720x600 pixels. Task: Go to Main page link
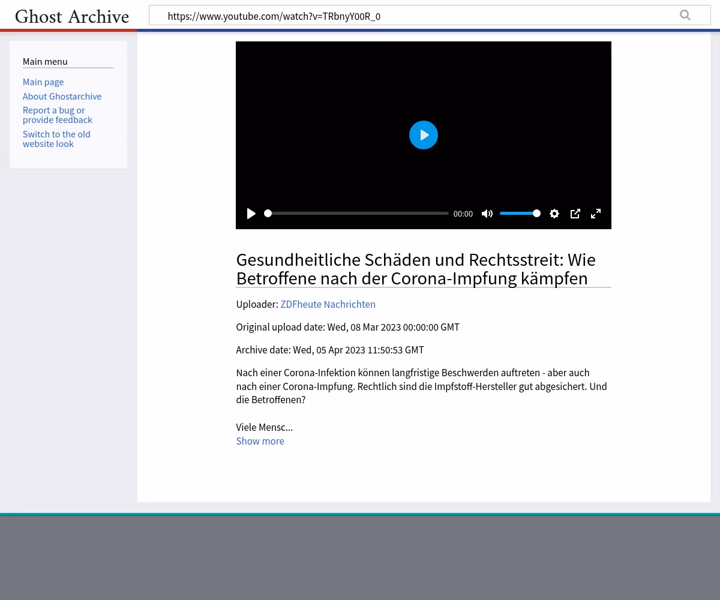pyautogui.click(x=43, y=82)
